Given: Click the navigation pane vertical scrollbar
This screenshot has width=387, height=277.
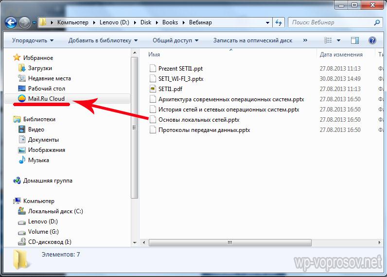Looking at the screenshot, I should (x=135, y=128).
